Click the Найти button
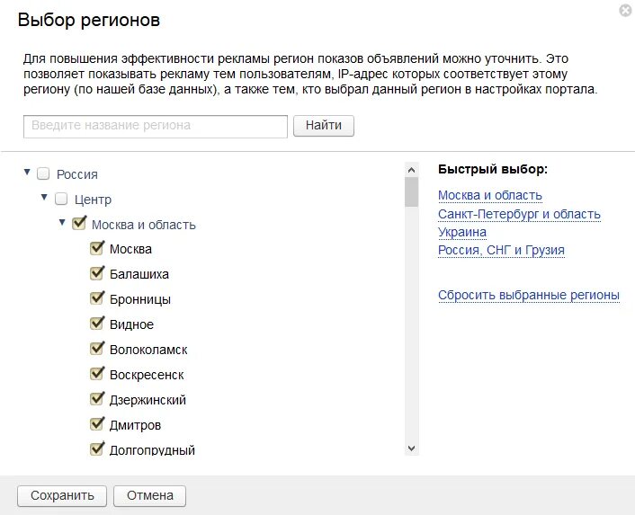Image resolution: width=635 pixels, height=515 pixels. (x=324, y=126)
